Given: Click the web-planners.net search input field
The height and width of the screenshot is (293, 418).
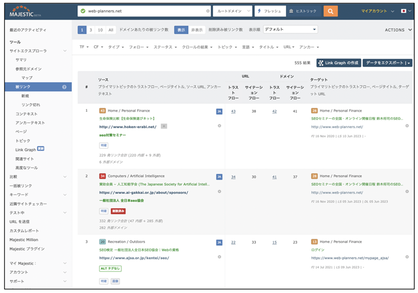Looking at the screenshot, I should pos(144,11).
